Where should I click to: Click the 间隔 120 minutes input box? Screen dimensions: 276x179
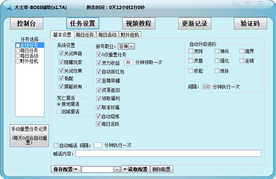click(x=206, y=87)
